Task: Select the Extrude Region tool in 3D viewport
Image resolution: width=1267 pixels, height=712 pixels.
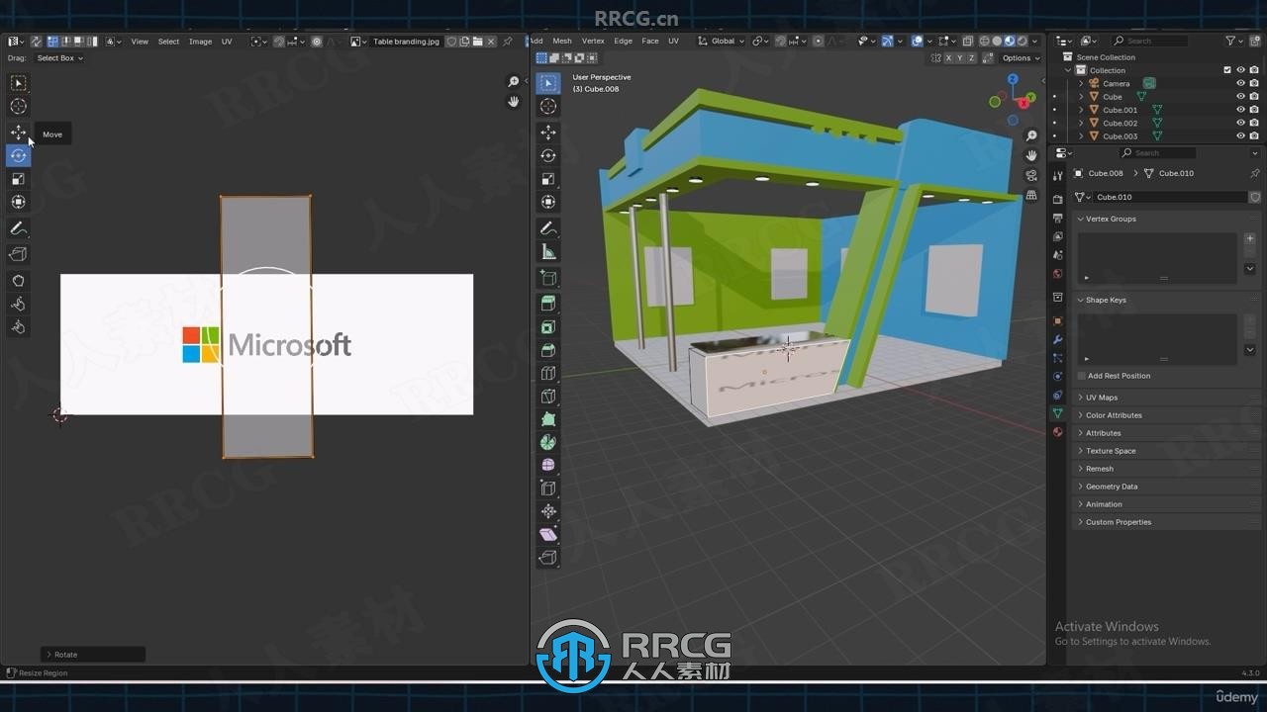Action: coord(547,304)
